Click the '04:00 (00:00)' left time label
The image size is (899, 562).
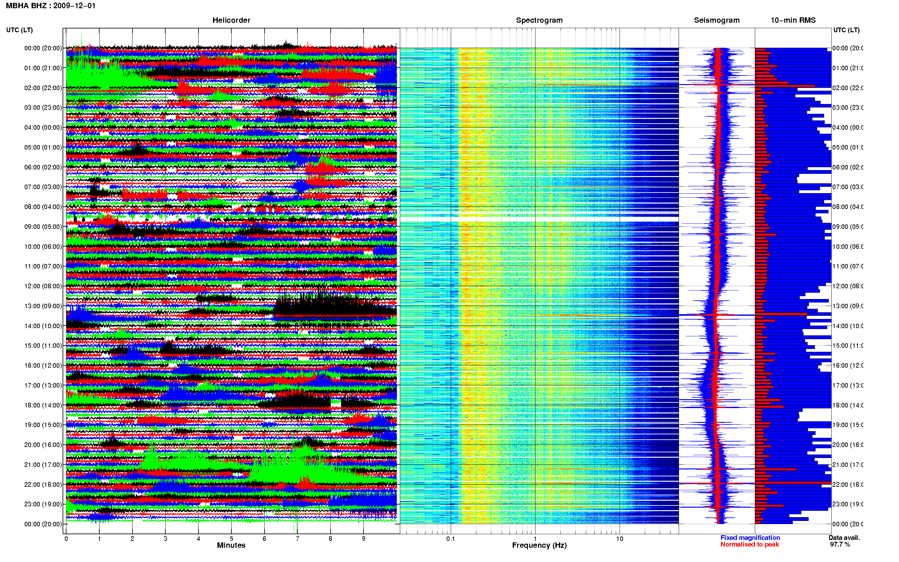[x=43, y=127]
